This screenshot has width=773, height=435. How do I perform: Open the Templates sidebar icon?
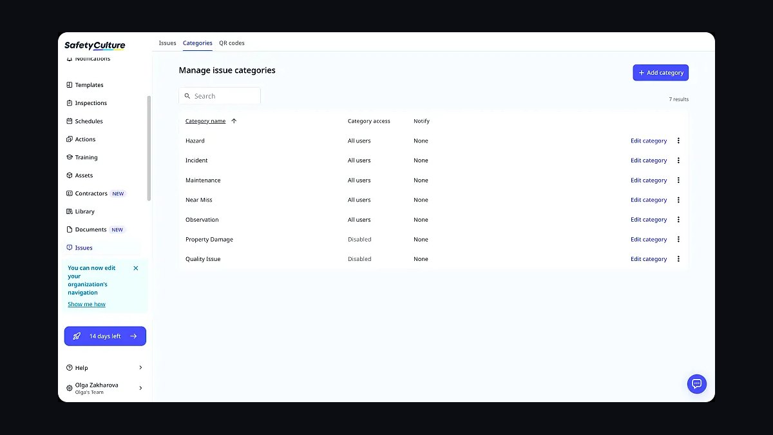click(x=70, y=85)
